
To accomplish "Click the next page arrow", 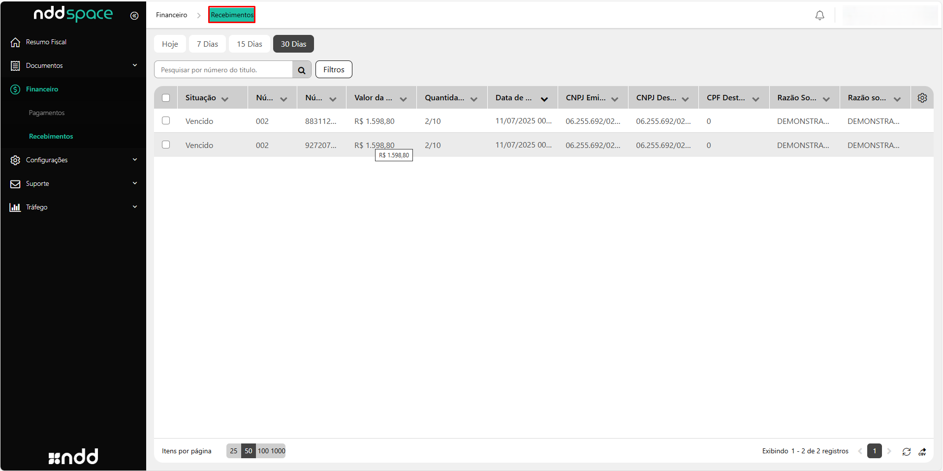I will pyautogui.click(x=889, y=451).
